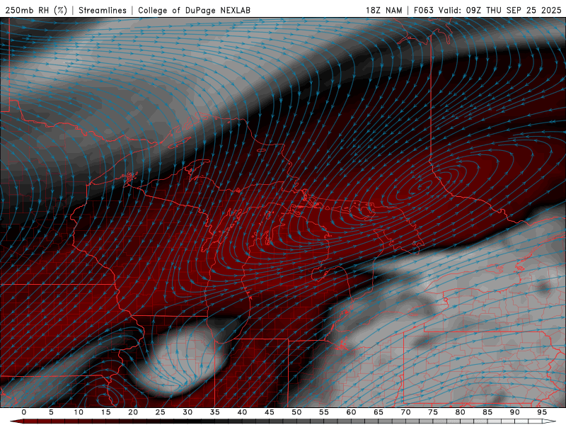Click the "15" color scale label
Screen dimensions: 566x425
(x=105, y=412)
